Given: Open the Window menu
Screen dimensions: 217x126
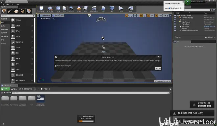Looking at the screenshot, I should click(x=13, y=4).
